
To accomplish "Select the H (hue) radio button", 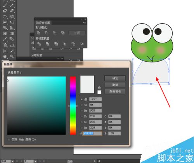I will click(x=82, y=99).
